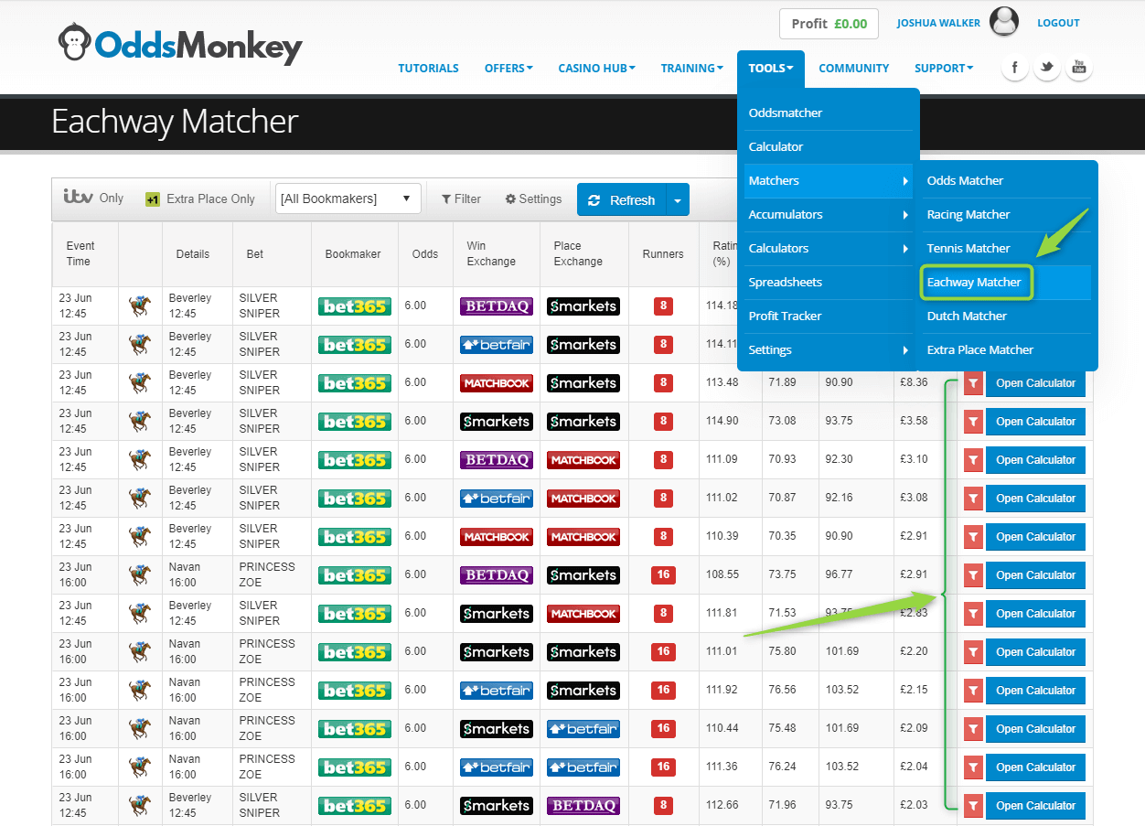1145x826 pixels.
Task: Open the Facebook social icon
Action: [x=1015, y=68]
